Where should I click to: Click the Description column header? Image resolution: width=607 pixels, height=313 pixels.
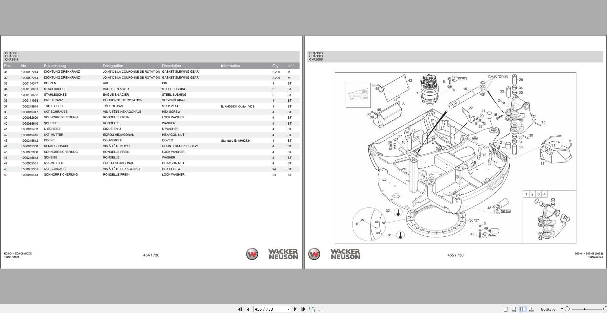coord(171,66)
